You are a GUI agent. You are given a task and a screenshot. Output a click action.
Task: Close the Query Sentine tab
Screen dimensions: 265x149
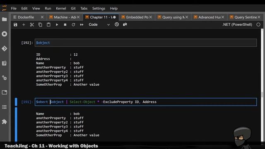click(x=259, y=17)
